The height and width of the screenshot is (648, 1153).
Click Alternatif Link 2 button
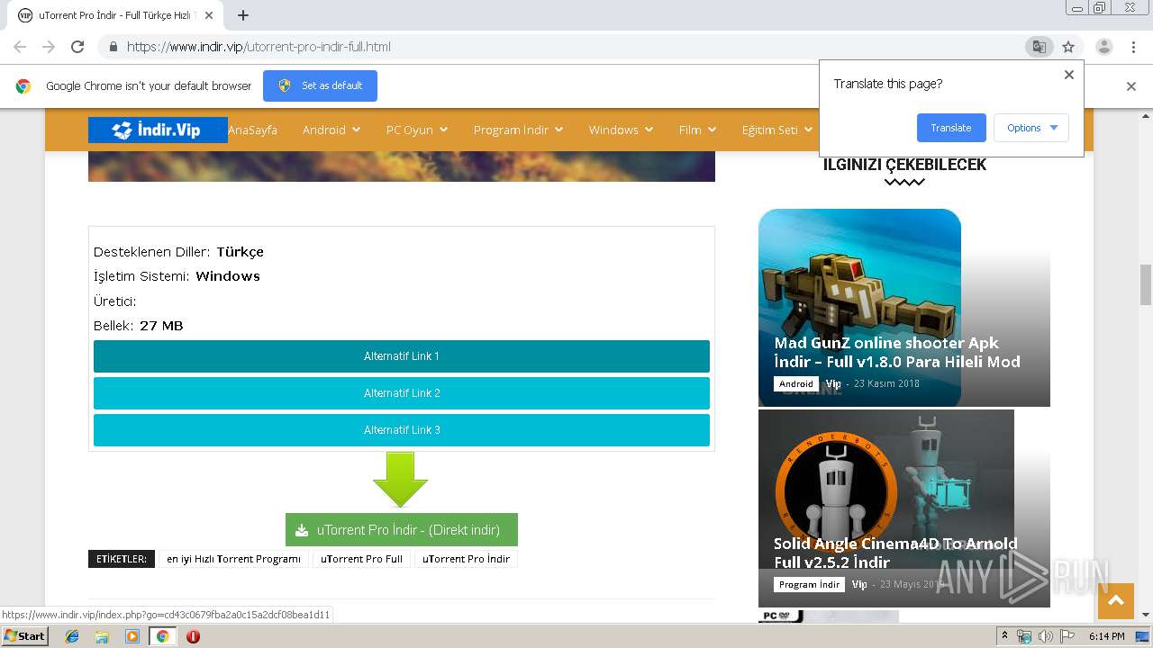[x=402, y=393]
